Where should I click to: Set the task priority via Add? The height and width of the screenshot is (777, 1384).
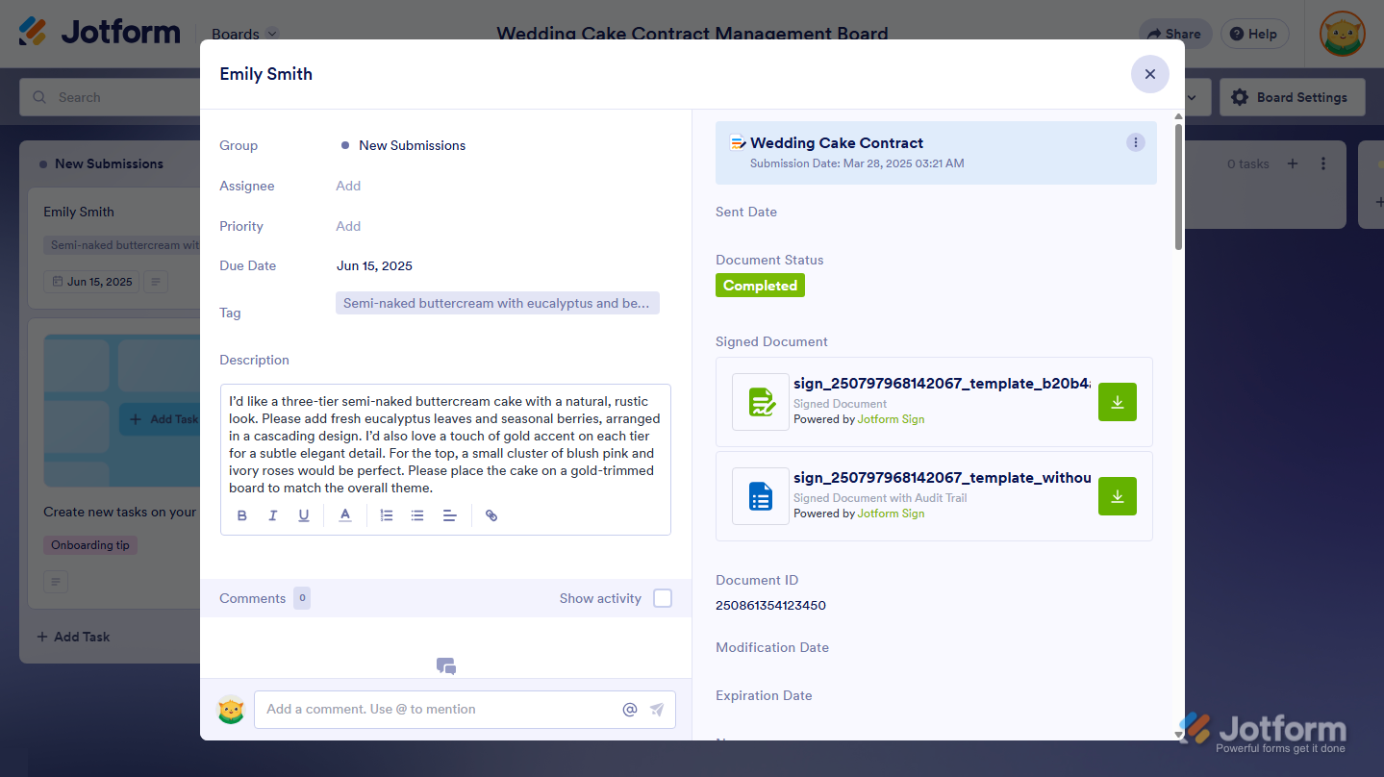pyautogui.click(x=348, y=226)
